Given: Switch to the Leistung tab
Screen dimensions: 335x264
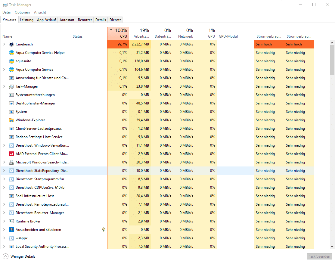Looking at the screenshot, I should (26, 20).
